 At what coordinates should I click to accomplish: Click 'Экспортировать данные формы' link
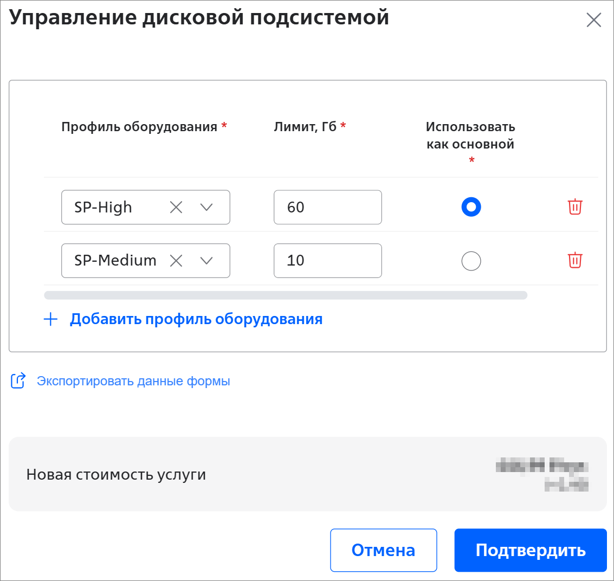[x=133, y=381]
